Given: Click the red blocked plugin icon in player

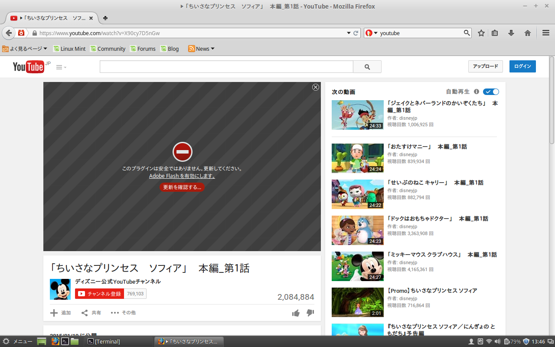Looking at the screenshot, I should 182,152.
